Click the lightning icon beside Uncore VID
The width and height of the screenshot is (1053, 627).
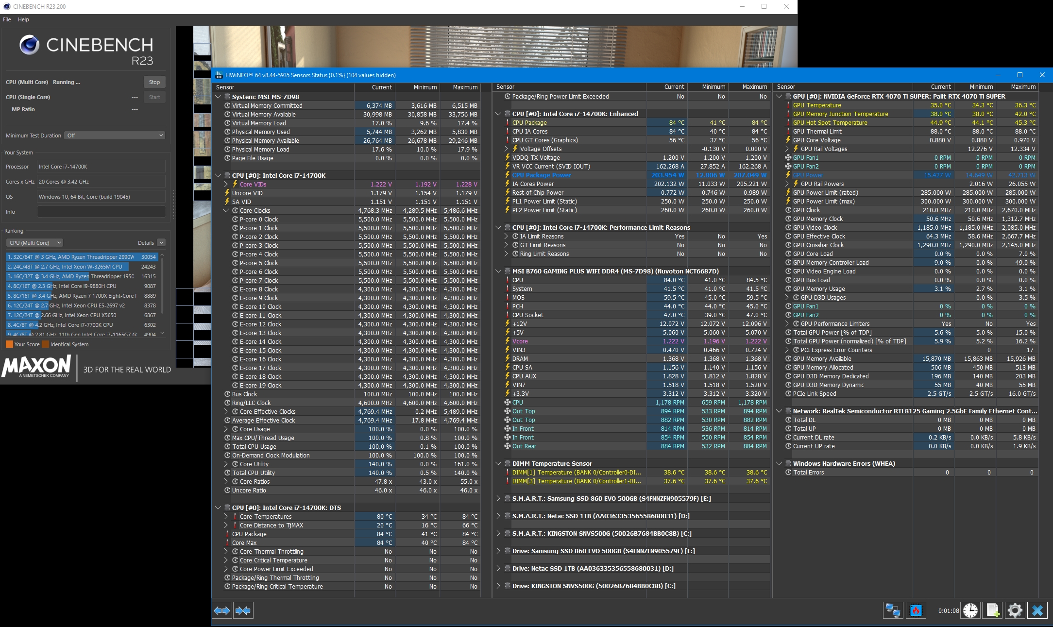click(x=227, y=193)
